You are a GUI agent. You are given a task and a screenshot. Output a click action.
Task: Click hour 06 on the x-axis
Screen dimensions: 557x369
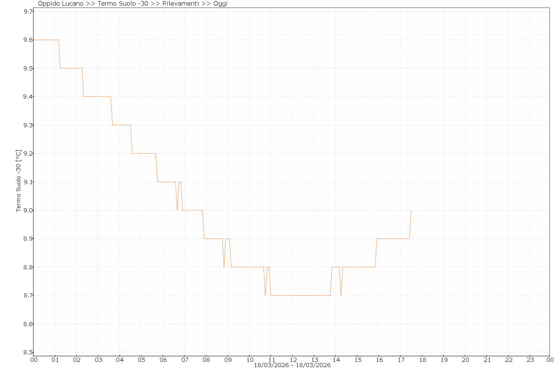(163, 360)
